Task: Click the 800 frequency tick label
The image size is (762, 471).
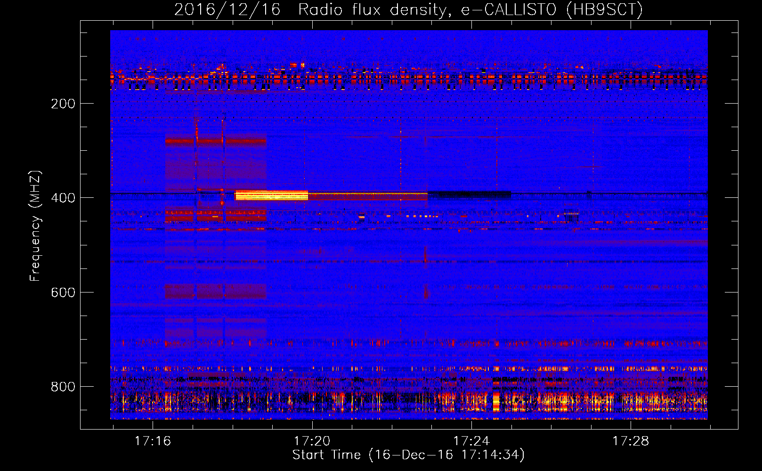Action: pos(63,387)
